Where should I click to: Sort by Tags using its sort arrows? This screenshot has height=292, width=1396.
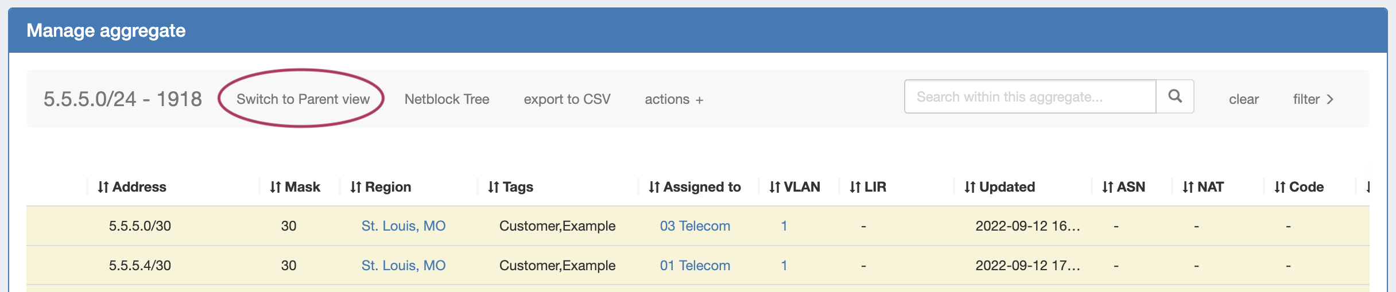[494, 187]
